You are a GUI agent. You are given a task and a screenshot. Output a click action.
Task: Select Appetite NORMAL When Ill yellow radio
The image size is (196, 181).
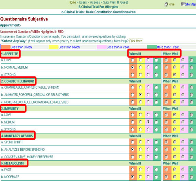[x=140, y=67]
